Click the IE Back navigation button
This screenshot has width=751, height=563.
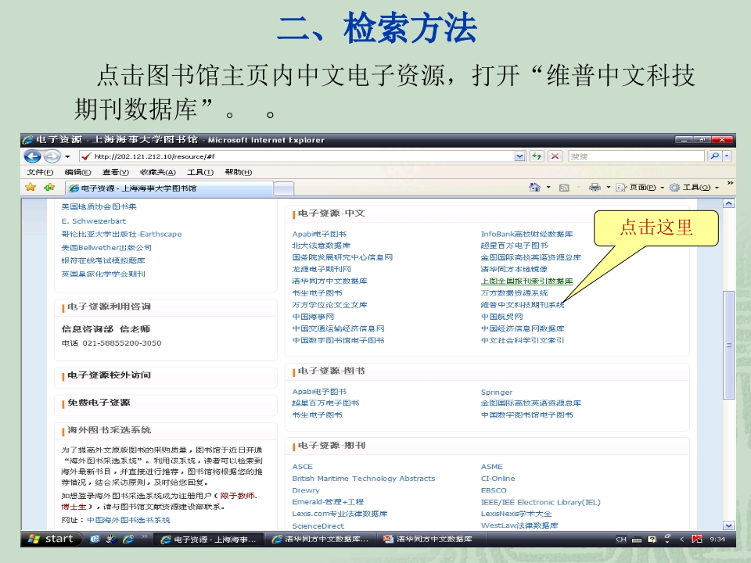tap(33, 156)
